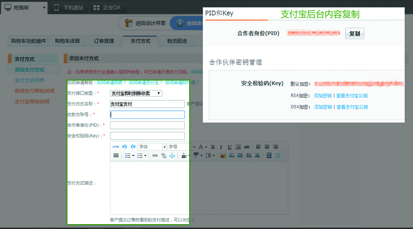Open the 字号 font size dropdown
413x229 pixels.
181,147
